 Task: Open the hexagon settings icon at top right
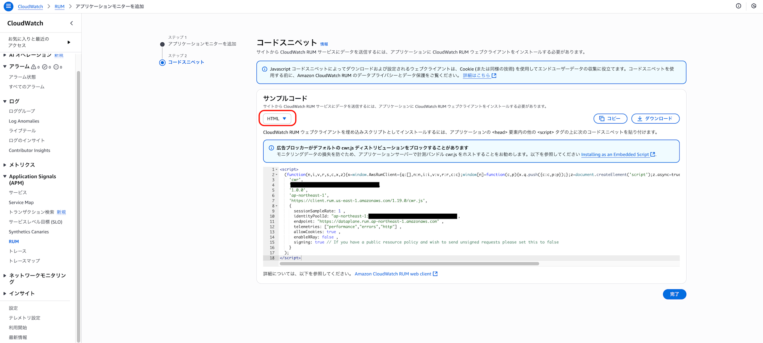pyautogui.click(x=754, y=6)
